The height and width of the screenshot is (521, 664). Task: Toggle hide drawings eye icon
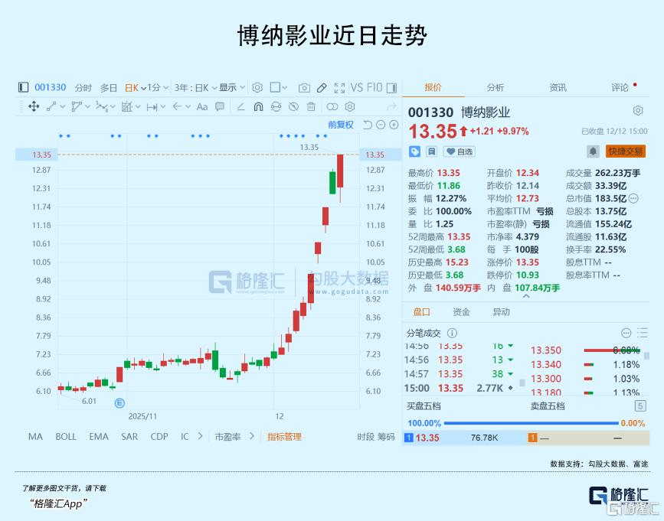click(x=293, y=107)
